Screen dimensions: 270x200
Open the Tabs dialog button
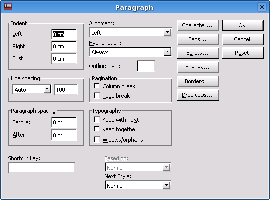click(198, 39)
